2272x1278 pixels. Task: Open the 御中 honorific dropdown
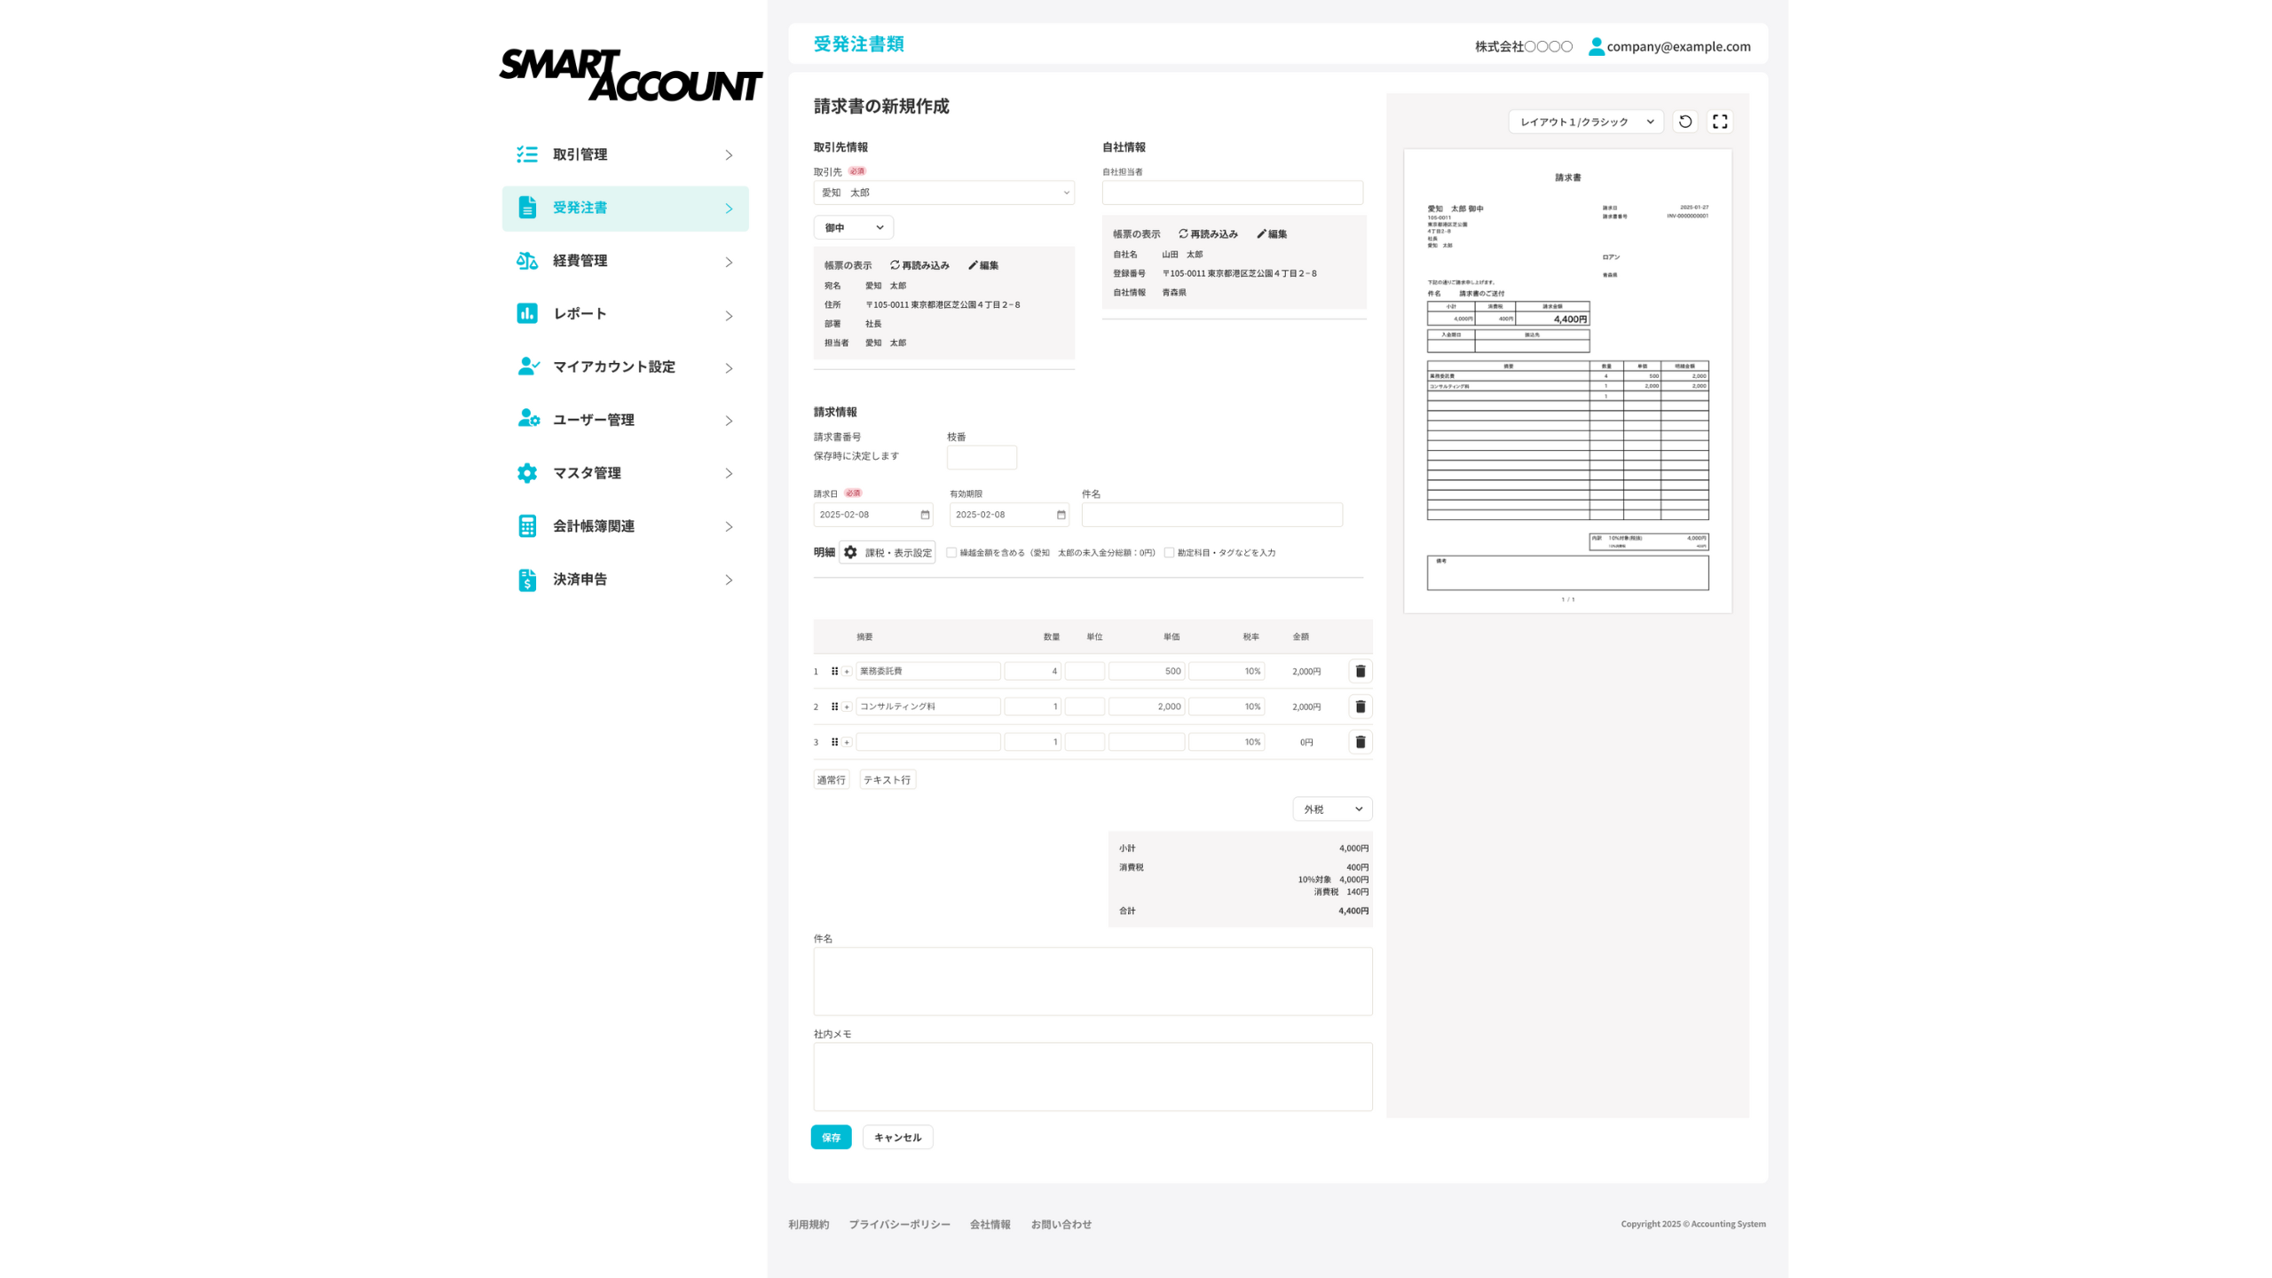click(853, 227)
